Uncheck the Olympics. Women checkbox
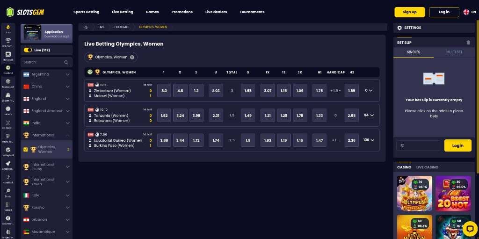The image size is (479, 239). click(25, 150)
